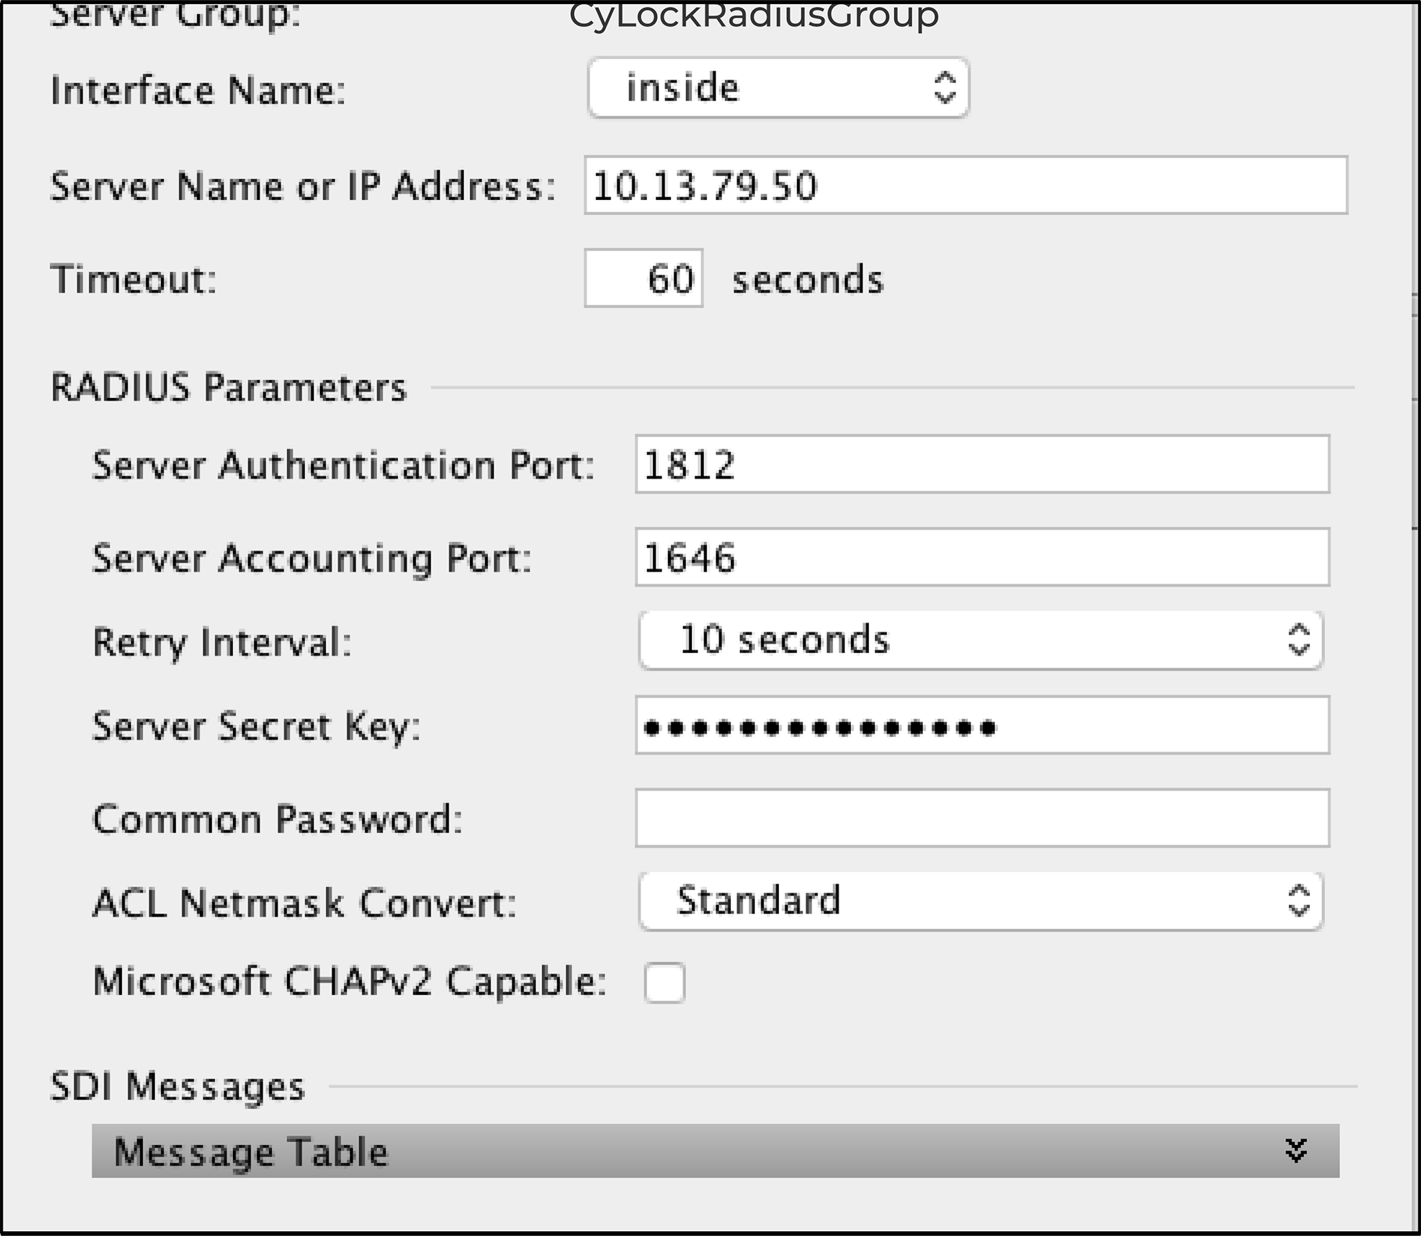
Task: Click the Retry Interval label
Action: [x=223, y=643]
